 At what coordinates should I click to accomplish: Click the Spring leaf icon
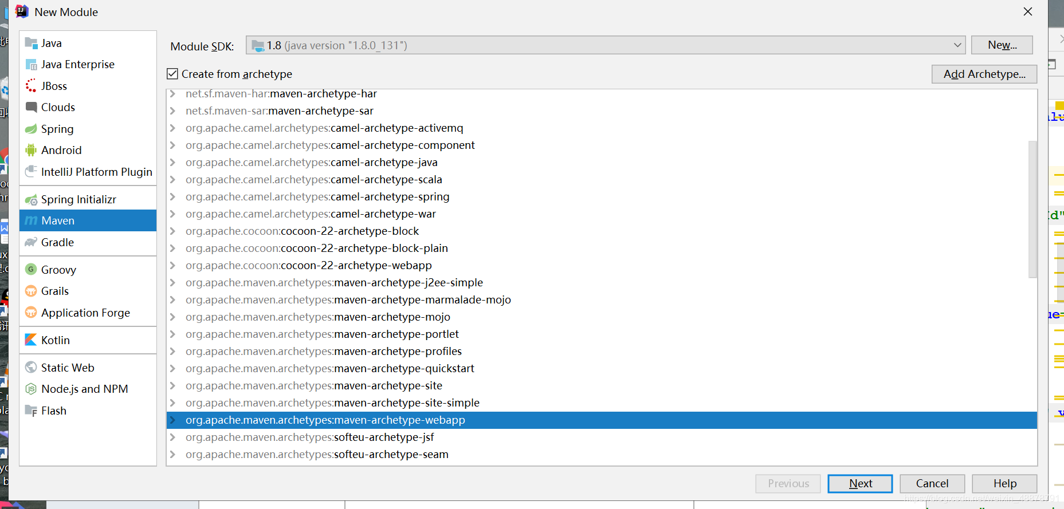(31, 129)
